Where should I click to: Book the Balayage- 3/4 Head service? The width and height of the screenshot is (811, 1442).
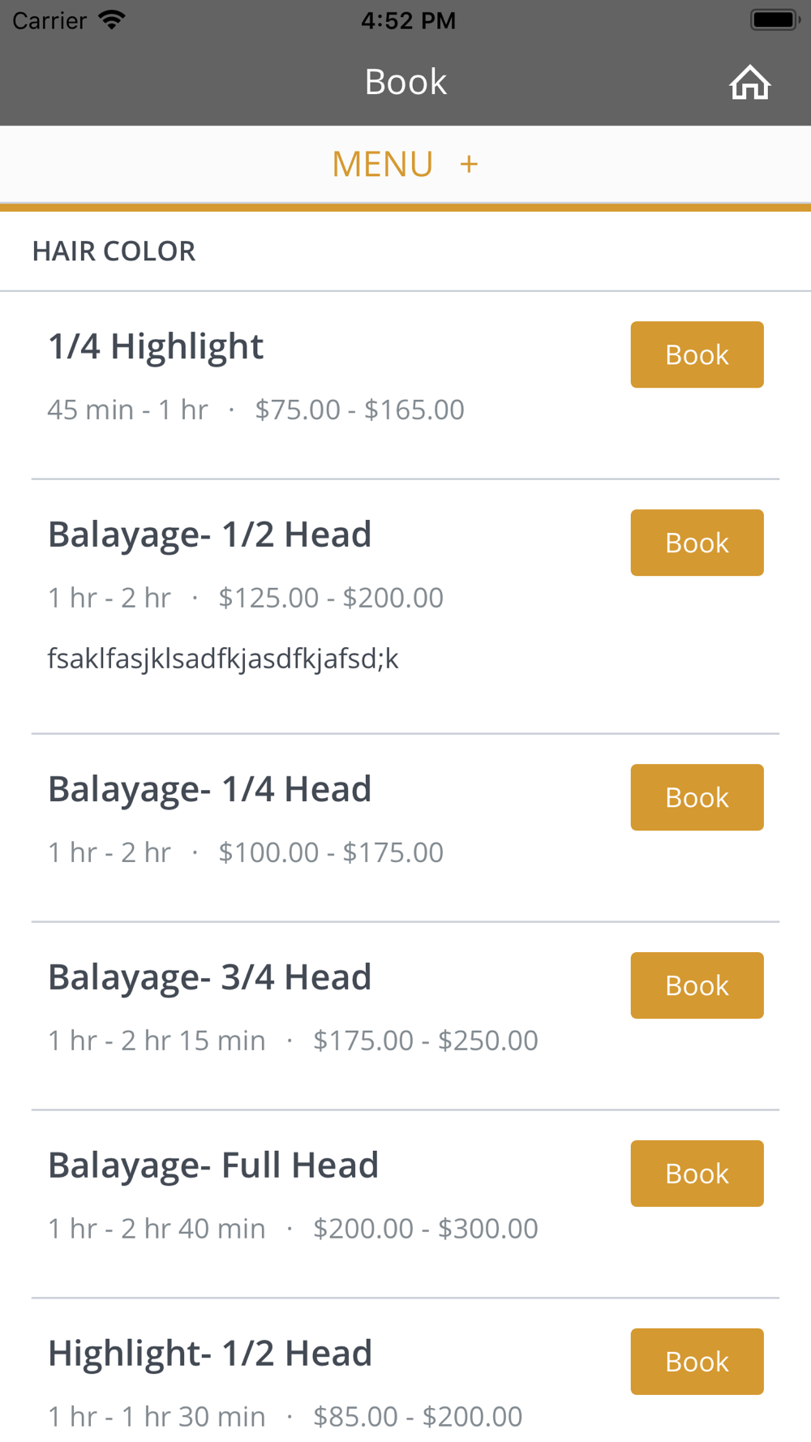[697, 985]
